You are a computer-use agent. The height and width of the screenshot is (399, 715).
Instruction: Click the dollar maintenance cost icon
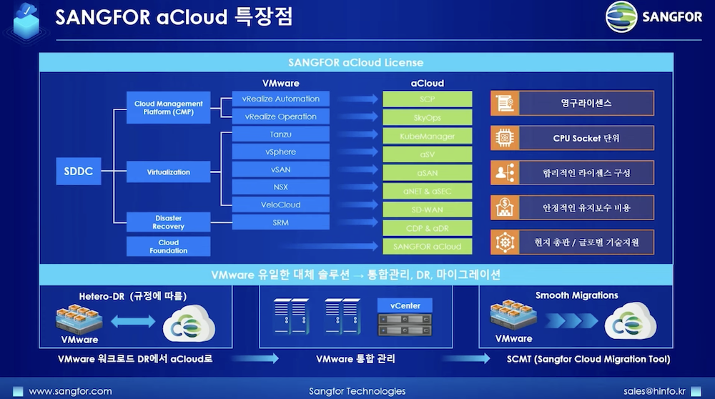tap(505, 207)
